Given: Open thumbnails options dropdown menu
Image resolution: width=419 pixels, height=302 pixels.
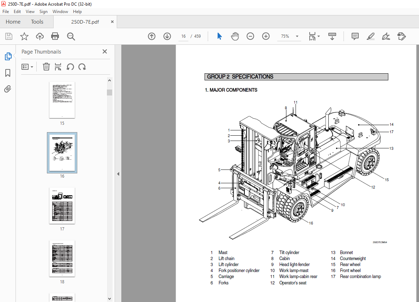Looking at the screenshot, I should click(28, 67).
